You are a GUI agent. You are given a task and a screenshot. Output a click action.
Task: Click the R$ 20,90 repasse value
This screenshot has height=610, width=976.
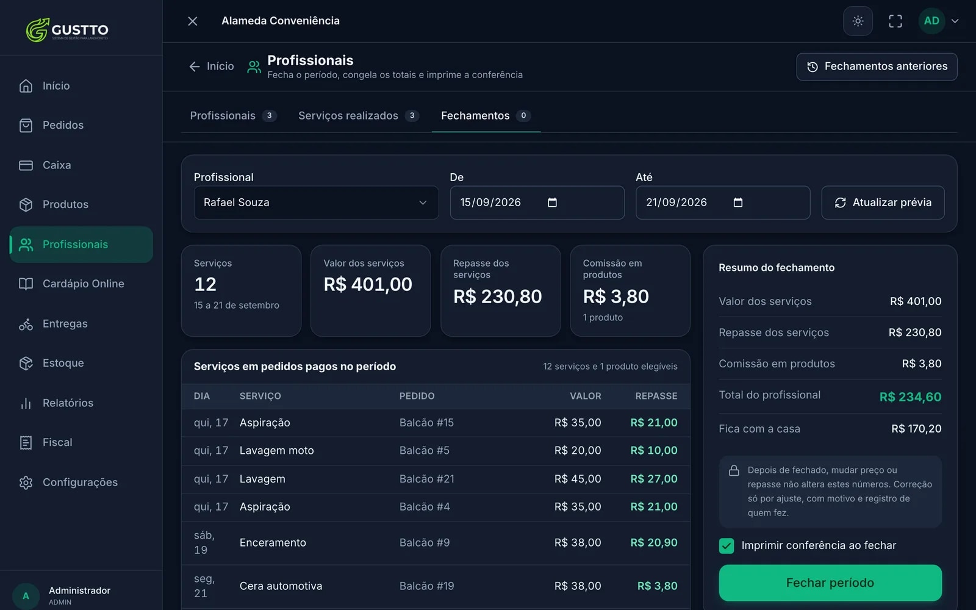point(653,543)
